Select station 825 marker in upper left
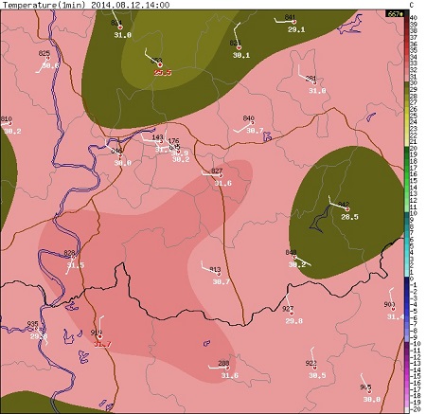The height and width of the screenshot is (414, 426). click(47, 58)
